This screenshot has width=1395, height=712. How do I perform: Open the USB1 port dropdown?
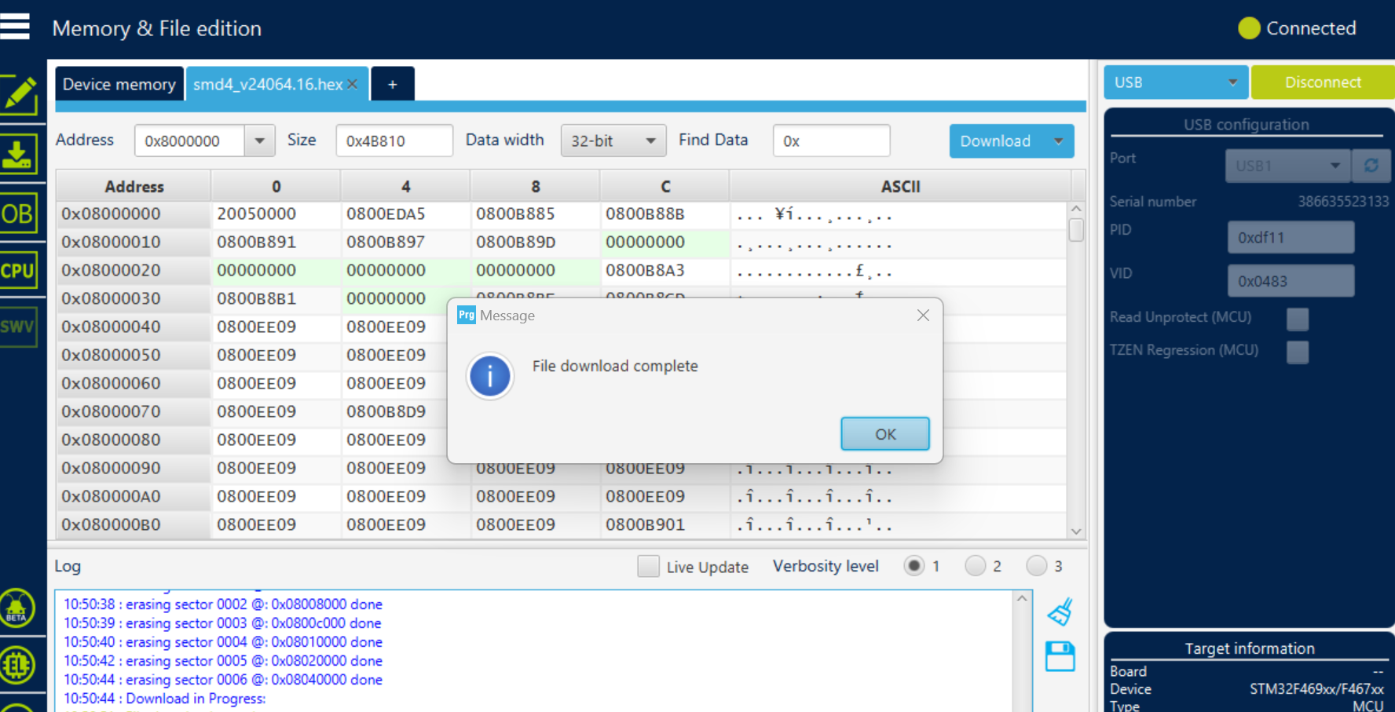pyautogui.click(x=1287, y=166)
